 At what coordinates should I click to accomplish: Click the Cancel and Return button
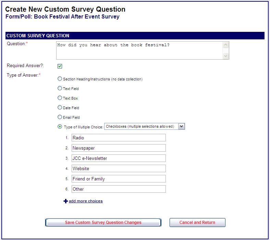[x=197, y=223]
